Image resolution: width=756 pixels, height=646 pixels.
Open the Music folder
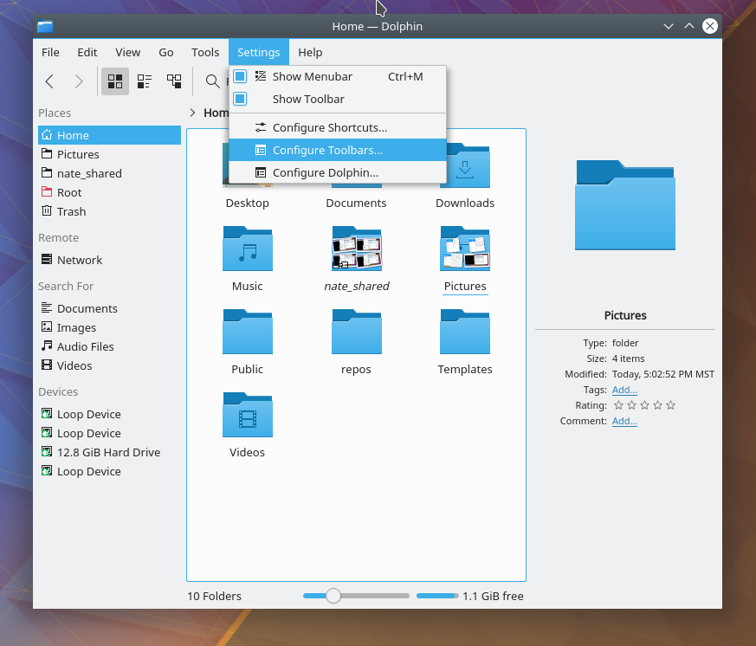248,250
